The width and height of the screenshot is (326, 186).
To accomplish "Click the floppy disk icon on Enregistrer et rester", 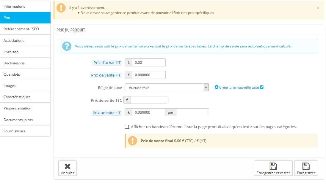I will [x=273, y=166].
